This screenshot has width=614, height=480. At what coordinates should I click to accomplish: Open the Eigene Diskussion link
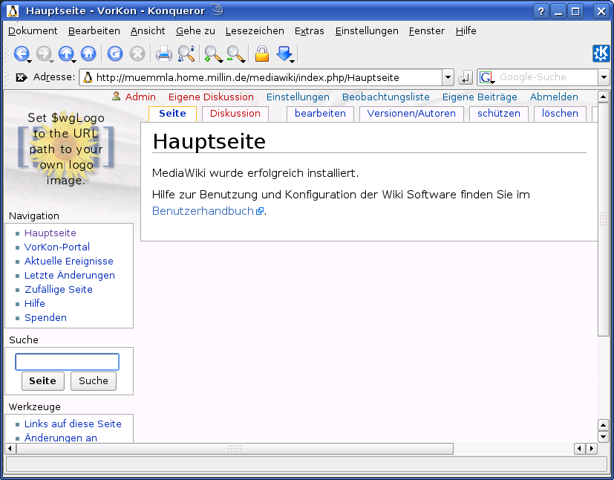tap(211, 97)
